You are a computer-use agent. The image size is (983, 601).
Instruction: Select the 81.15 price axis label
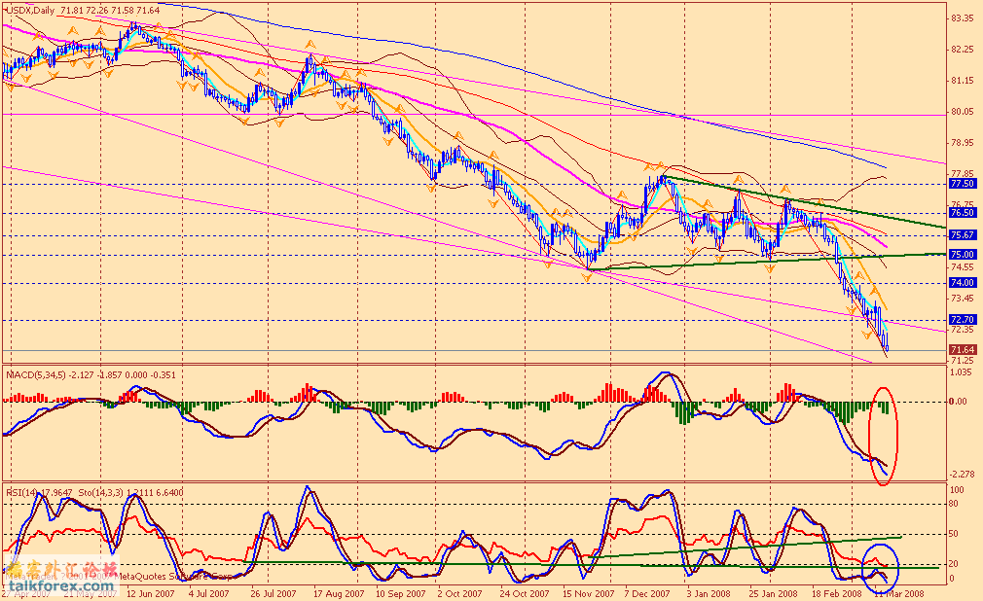(963, 81)
